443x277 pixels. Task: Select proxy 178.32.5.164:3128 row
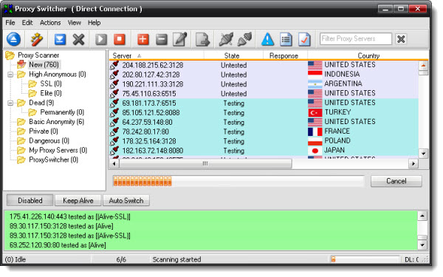pyautogui.click(x=264, y=141)
